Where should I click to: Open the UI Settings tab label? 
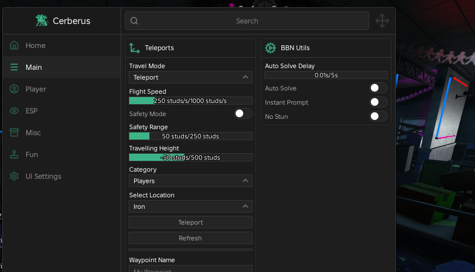(43, 176)
